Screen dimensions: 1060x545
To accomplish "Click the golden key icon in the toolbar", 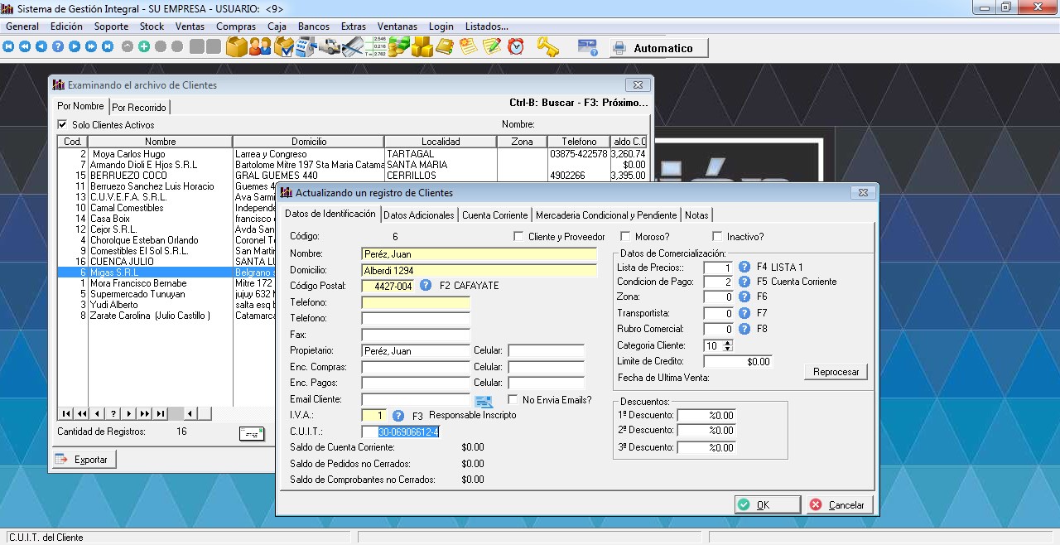I will [x=547, y=47].
